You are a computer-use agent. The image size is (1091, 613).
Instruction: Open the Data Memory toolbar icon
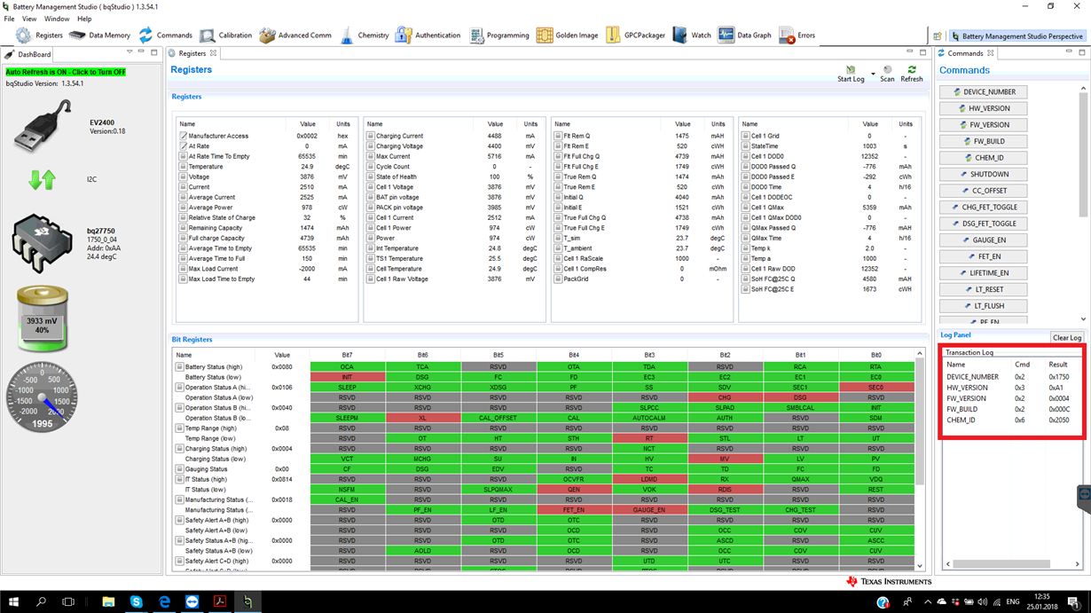click(x=77, y=35)
